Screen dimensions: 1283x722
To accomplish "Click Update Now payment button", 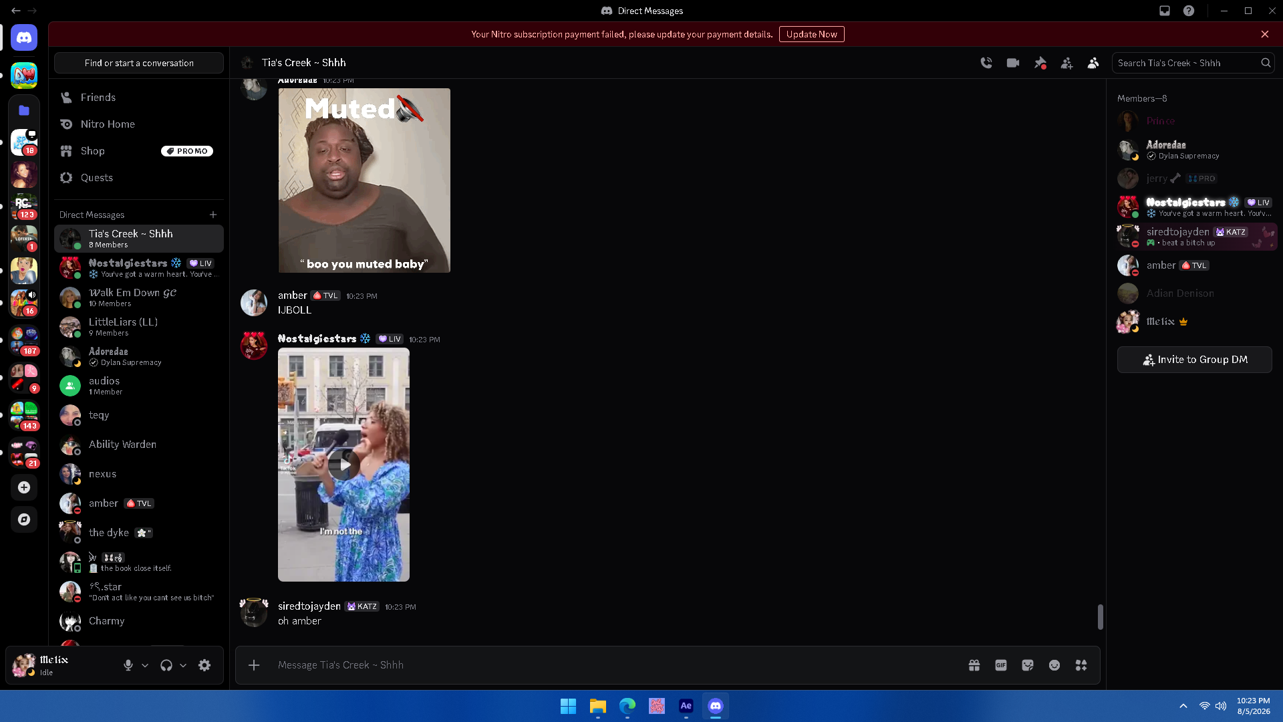I will [x=811, y=34].
